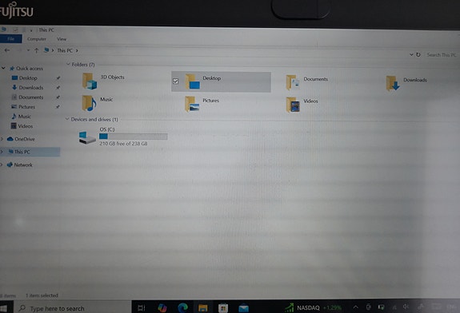The height and width of the screenshot is (313, 460).
Task: Select Pictures under Quick access
Action: coord(26,107)
